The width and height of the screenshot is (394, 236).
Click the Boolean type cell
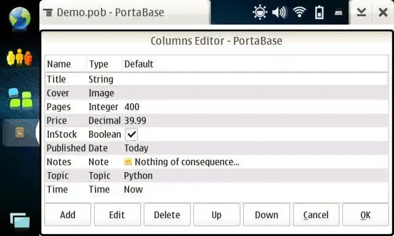[105, 135]
